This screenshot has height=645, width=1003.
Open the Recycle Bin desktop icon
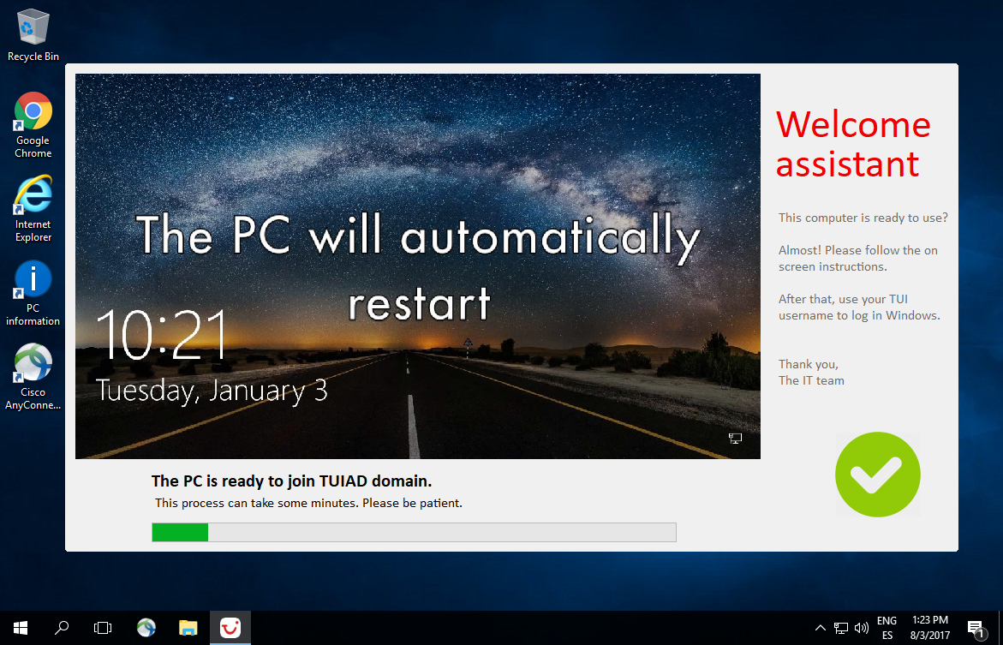[x=33, y=35]
